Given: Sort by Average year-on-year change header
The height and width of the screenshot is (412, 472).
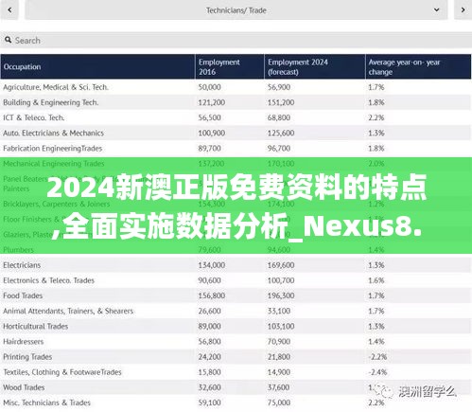Looking at the screenshot, I should 418,66.
